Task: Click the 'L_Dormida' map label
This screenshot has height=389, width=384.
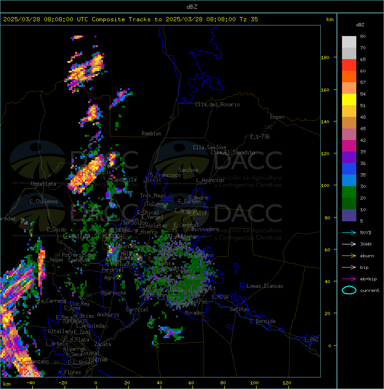Action: click(263, 321)
